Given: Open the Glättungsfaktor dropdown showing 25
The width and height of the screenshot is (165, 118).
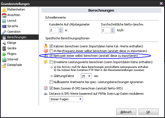Looking at the screenshot, I should pyautogui.click(x=86, y=76).
